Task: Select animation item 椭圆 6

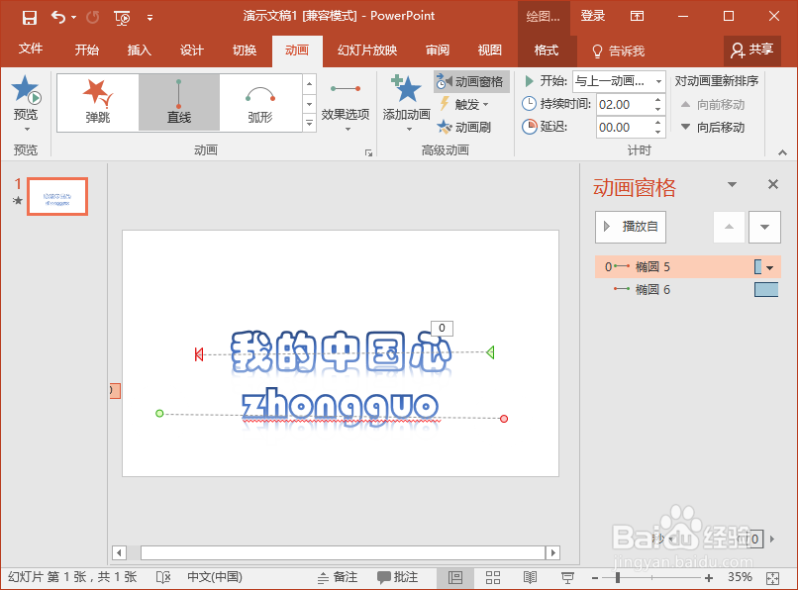Action: click(687, 290)
